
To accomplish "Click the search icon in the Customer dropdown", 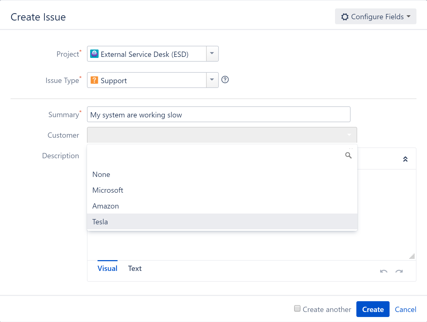I will tap(348, 156).
